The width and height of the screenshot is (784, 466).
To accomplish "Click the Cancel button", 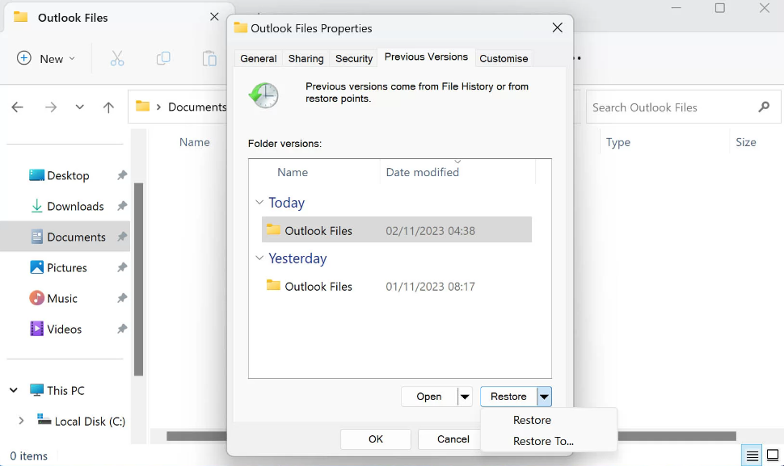I will pos(453,439).
